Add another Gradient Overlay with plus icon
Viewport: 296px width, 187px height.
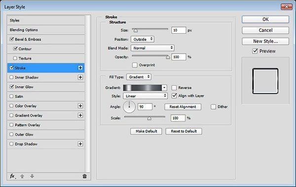80,115
